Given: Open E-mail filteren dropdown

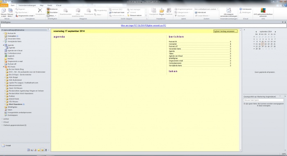Looking at the screenshot, I should [x=202, y=16].
